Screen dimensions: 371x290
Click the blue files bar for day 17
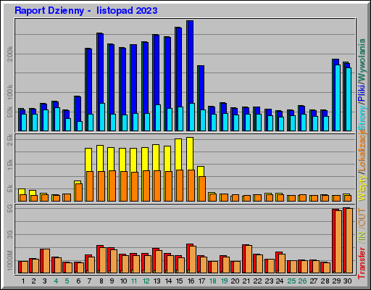pos(201,88)
